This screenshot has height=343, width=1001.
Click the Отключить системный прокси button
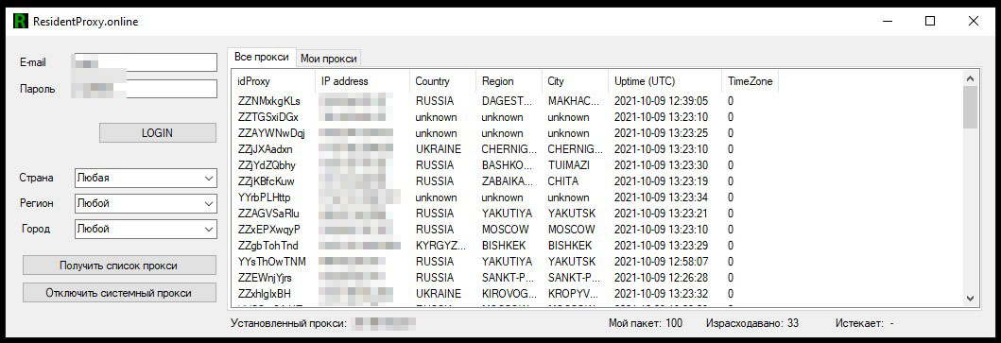pos(119,293)
